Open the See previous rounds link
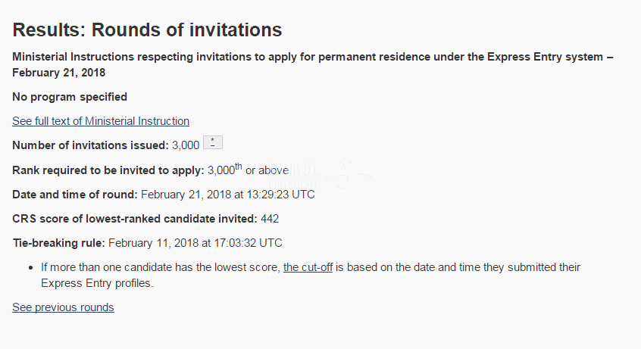641x349 pixels. [x=63, y=307]
